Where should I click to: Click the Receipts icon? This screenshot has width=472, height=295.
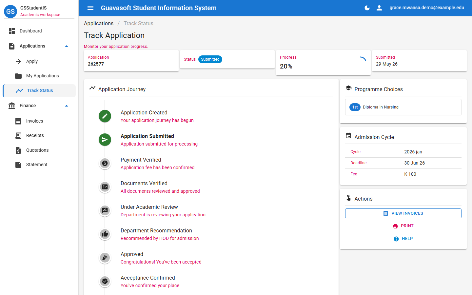[x=18, y=136]
